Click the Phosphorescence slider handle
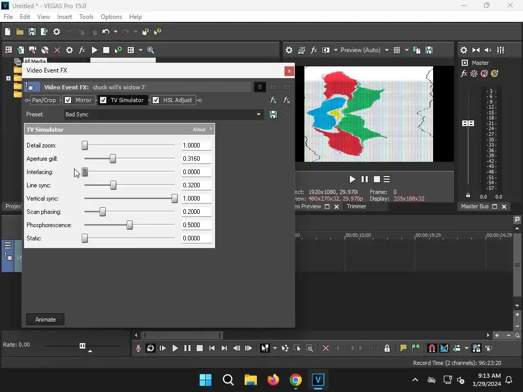523x392 pixels. click(130, 225)
